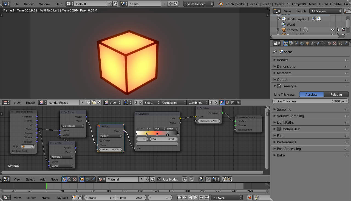Toggle timeline playback range lock icon
351x201 pixels.
(80, 197)
